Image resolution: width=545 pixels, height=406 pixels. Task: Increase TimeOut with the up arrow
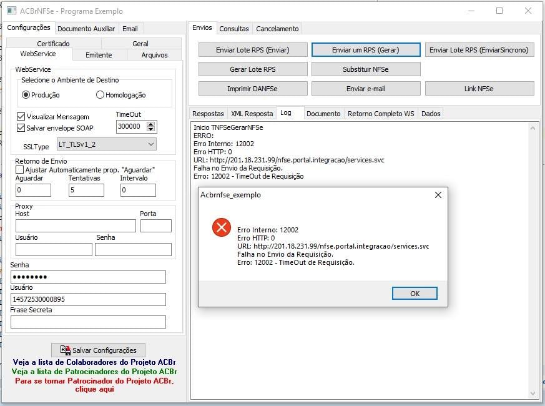pyautogui.click(x=150, y=124)
